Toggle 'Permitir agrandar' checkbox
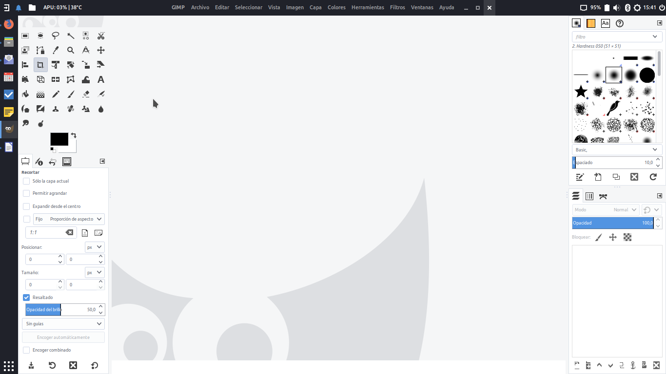 [26, 193]
